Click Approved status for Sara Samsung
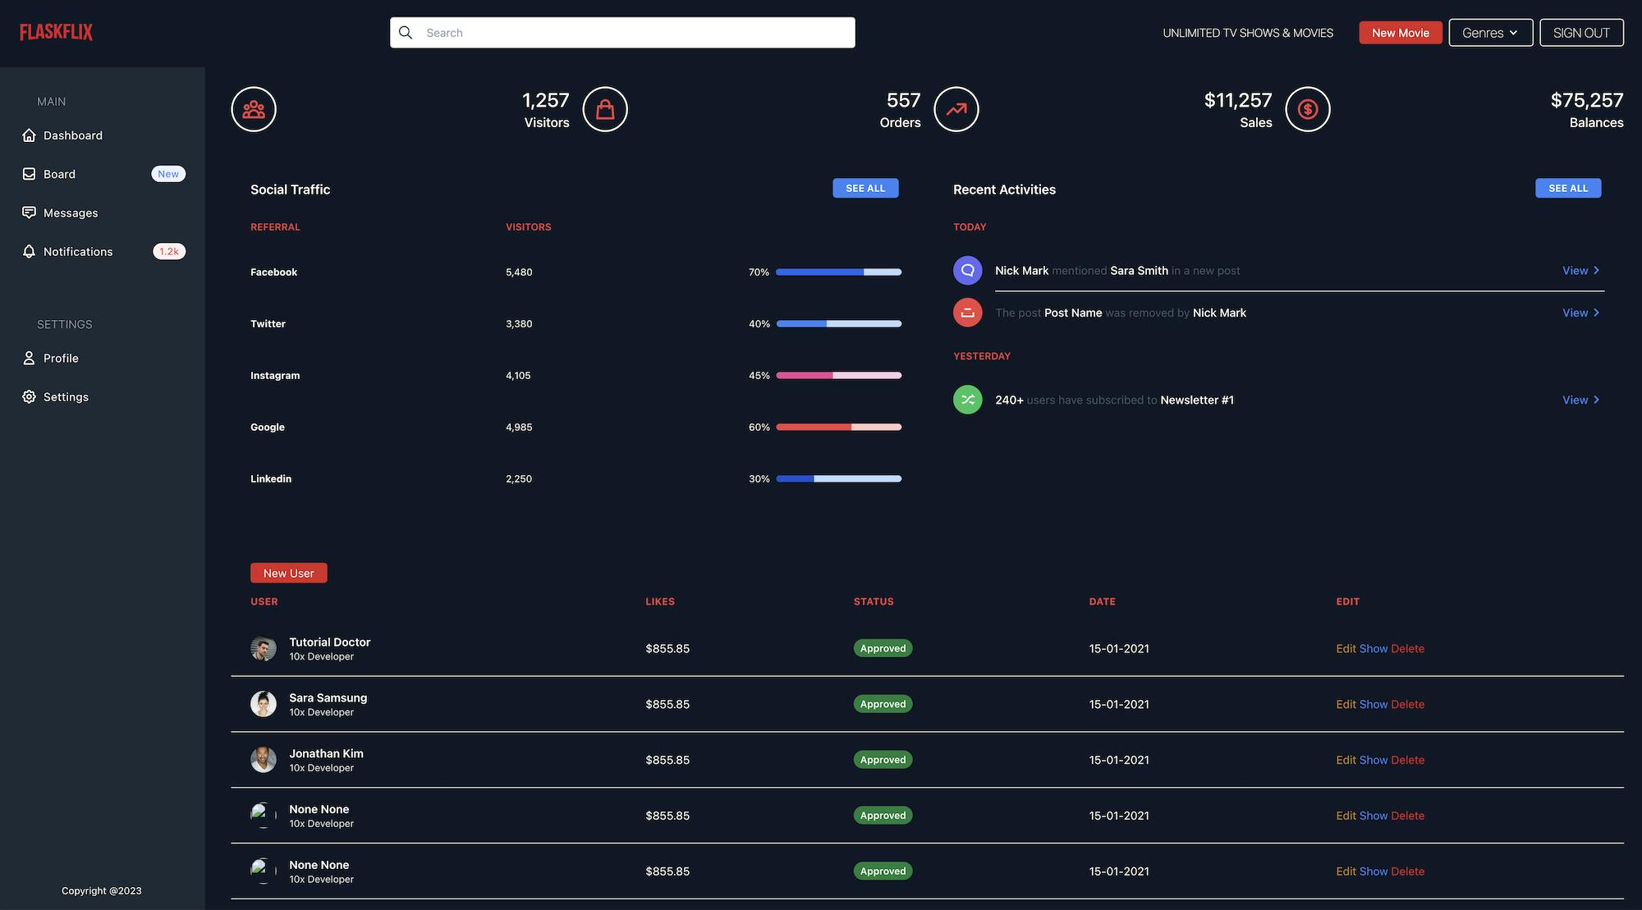The width and height of the screenshot is (1642, 910). pyautogui.click(x=883, y=704)
